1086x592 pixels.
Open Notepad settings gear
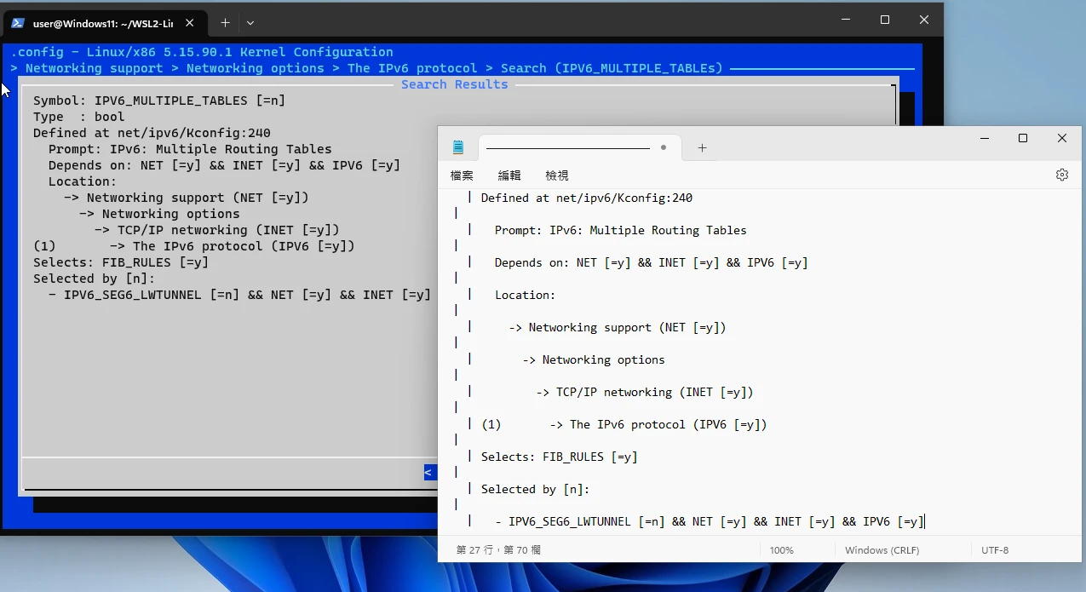[x=1061, y=175]
